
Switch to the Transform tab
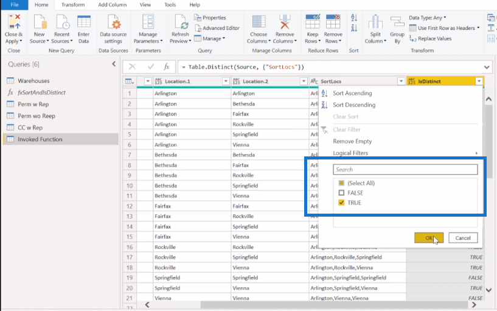point(73,5)
